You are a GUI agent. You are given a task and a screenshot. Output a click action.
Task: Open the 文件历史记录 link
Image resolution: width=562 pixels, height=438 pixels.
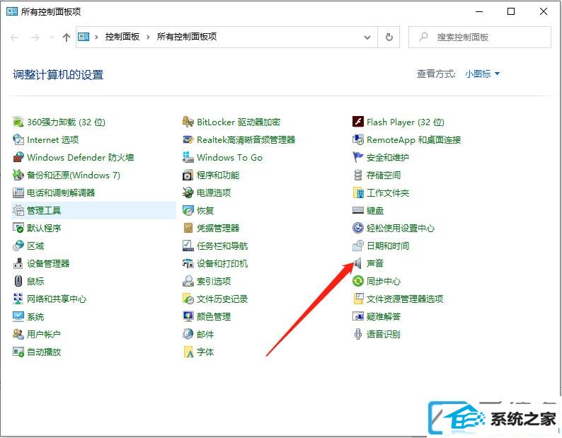tap(222, 299)
